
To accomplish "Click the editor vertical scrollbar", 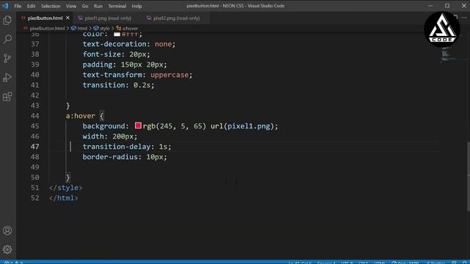I will [x=469, y=177].
